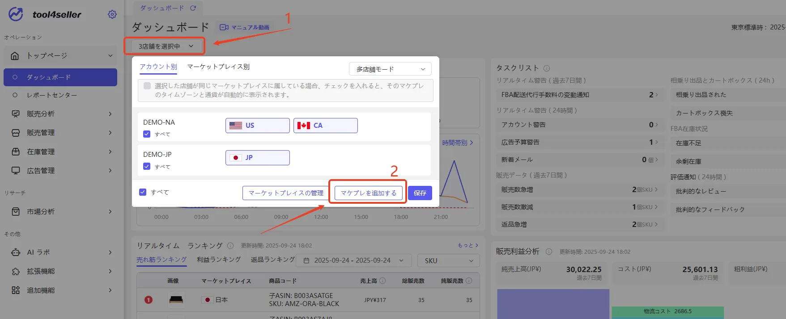This screenshot has height=319, width=786.
Task: Toggle すべて checkbox under DEMO-NA
Action: (147, 134)
